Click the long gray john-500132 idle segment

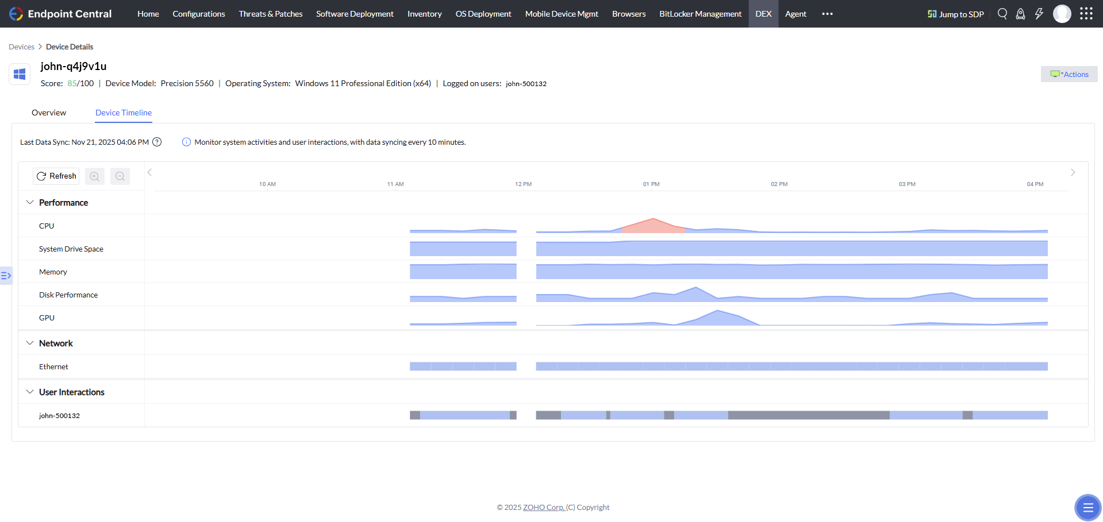809,415
